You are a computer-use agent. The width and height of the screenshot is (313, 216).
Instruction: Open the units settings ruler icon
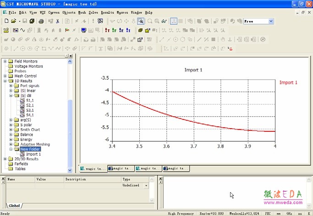pos(6,30)
